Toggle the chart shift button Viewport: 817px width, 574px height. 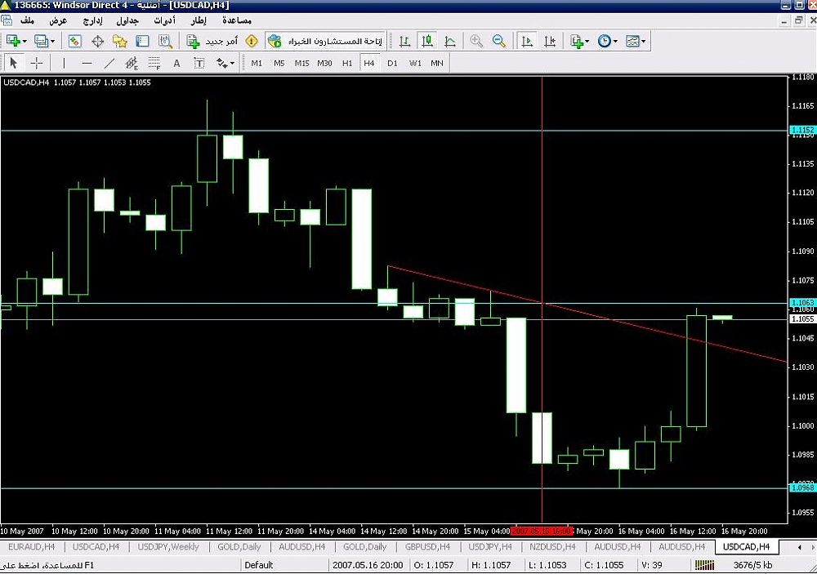[550, 41]
